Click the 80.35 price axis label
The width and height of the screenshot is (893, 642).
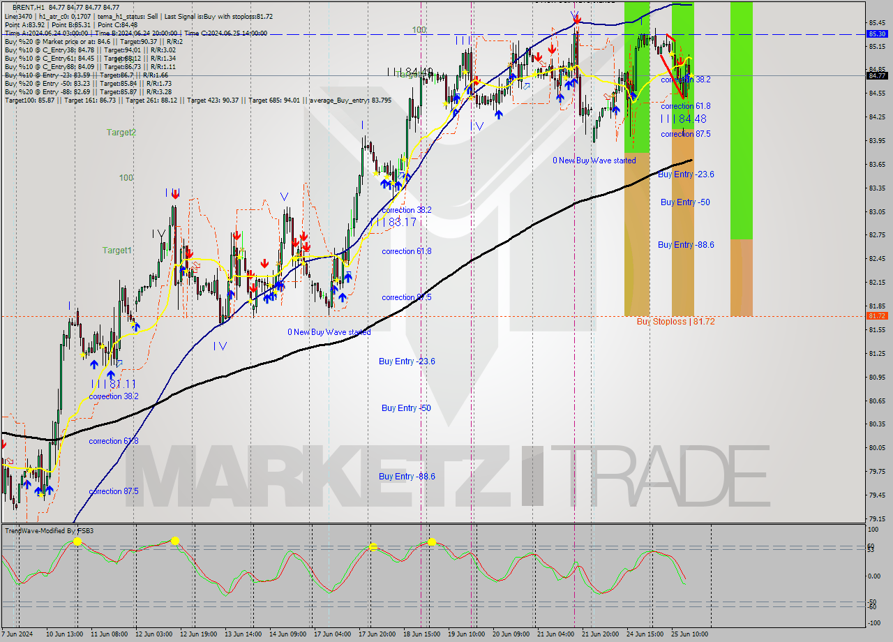click(878, 424)
